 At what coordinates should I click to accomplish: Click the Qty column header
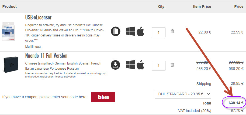(x=161, y=6)
